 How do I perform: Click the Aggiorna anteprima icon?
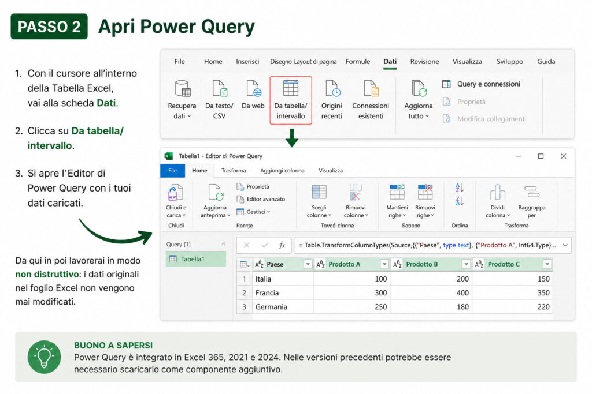coord(216,193)
